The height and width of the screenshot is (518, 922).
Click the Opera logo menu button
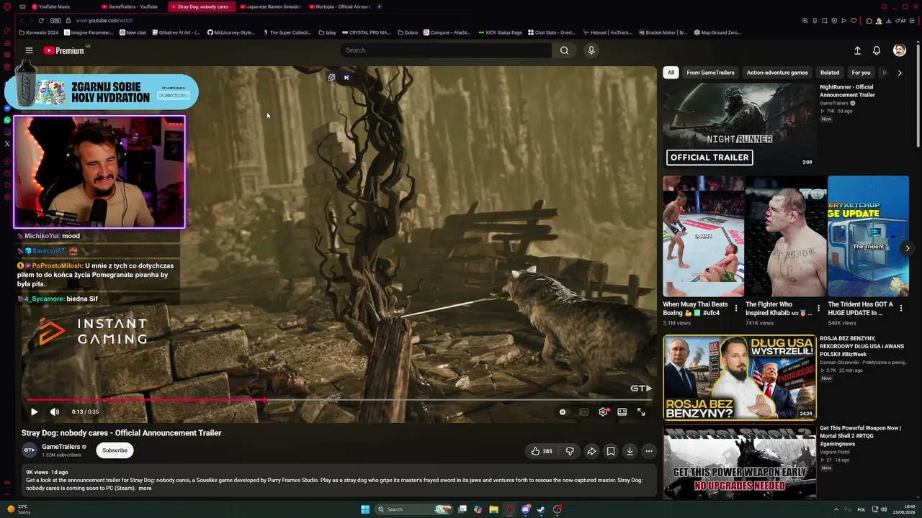[x=7, y=6]
